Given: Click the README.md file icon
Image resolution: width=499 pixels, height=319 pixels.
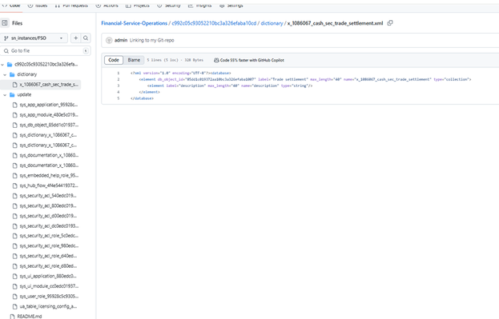Looking at the screenshot, I should pos(12,316).
